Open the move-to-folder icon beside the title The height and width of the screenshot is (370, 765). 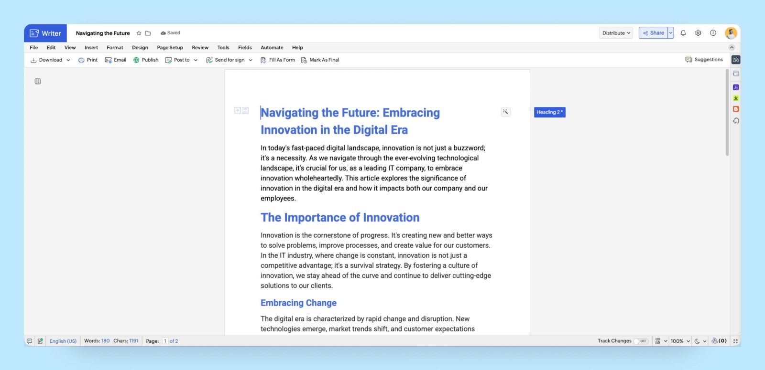(148, 33)
